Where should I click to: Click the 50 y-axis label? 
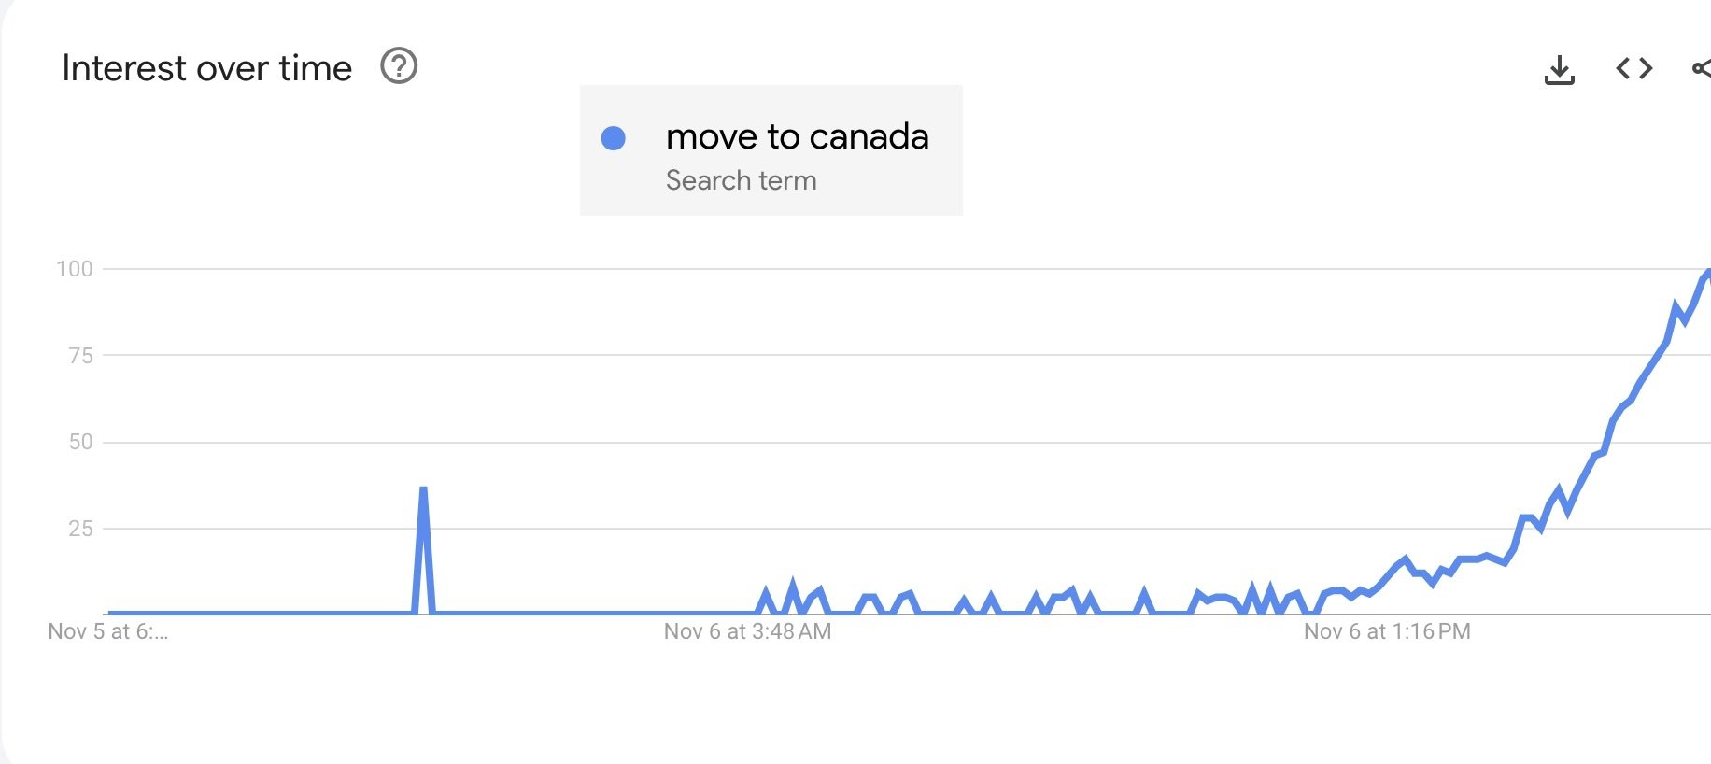[x=80, y=442]
